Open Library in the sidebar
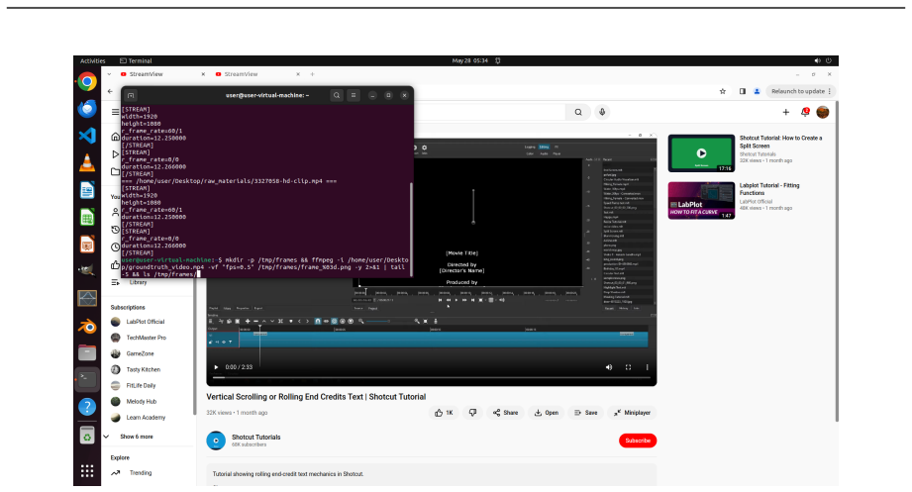This screenshot has width=912, height=492. click(x=138, y=283)
